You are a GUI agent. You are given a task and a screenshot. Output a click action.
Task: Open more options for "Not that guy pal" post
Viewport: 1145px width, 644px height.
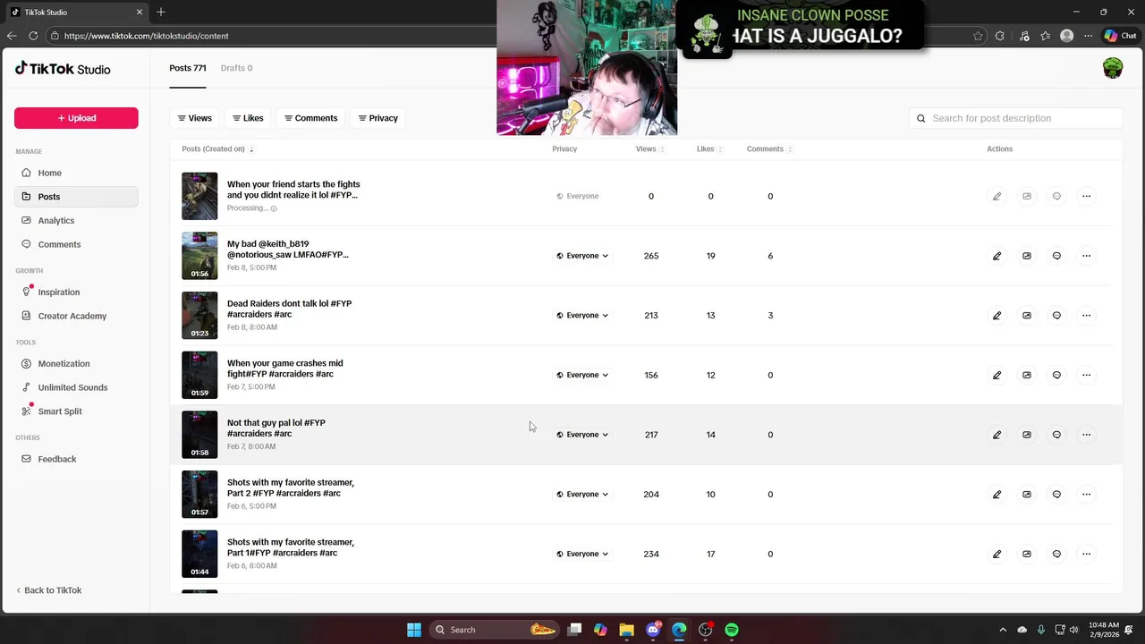(x=1086, y=435)
